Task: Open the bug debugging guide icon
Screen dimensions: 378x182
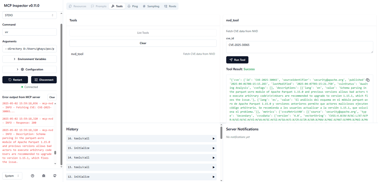Action: click(x=43, y=176)
